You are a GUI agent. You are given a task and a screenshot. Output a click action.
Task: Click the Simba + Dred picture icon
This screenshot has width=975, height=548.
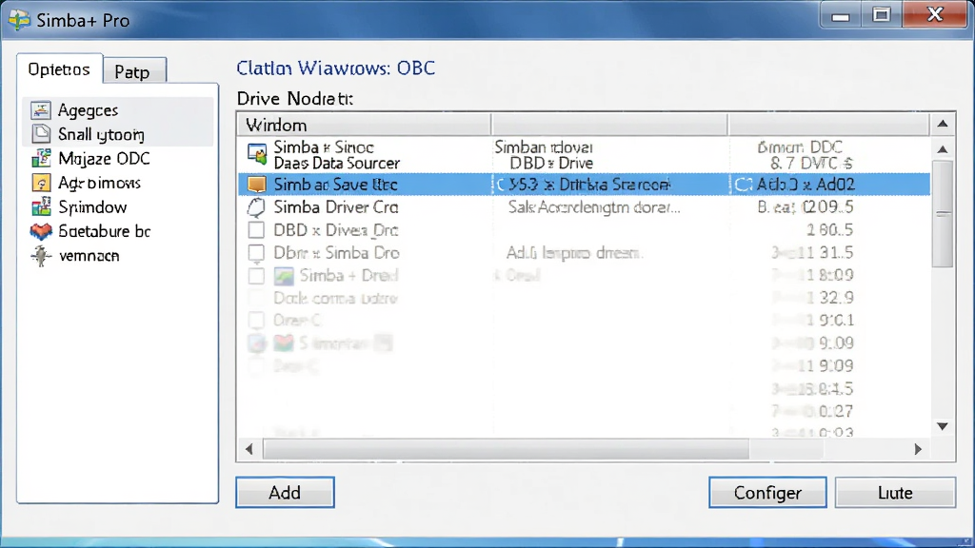[x=284, y=275]
